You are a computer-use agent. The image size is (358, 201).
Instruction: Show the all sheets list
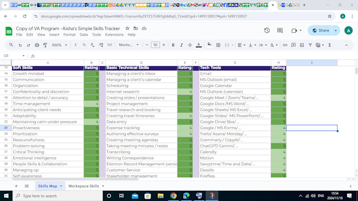(x=27, y=186)
